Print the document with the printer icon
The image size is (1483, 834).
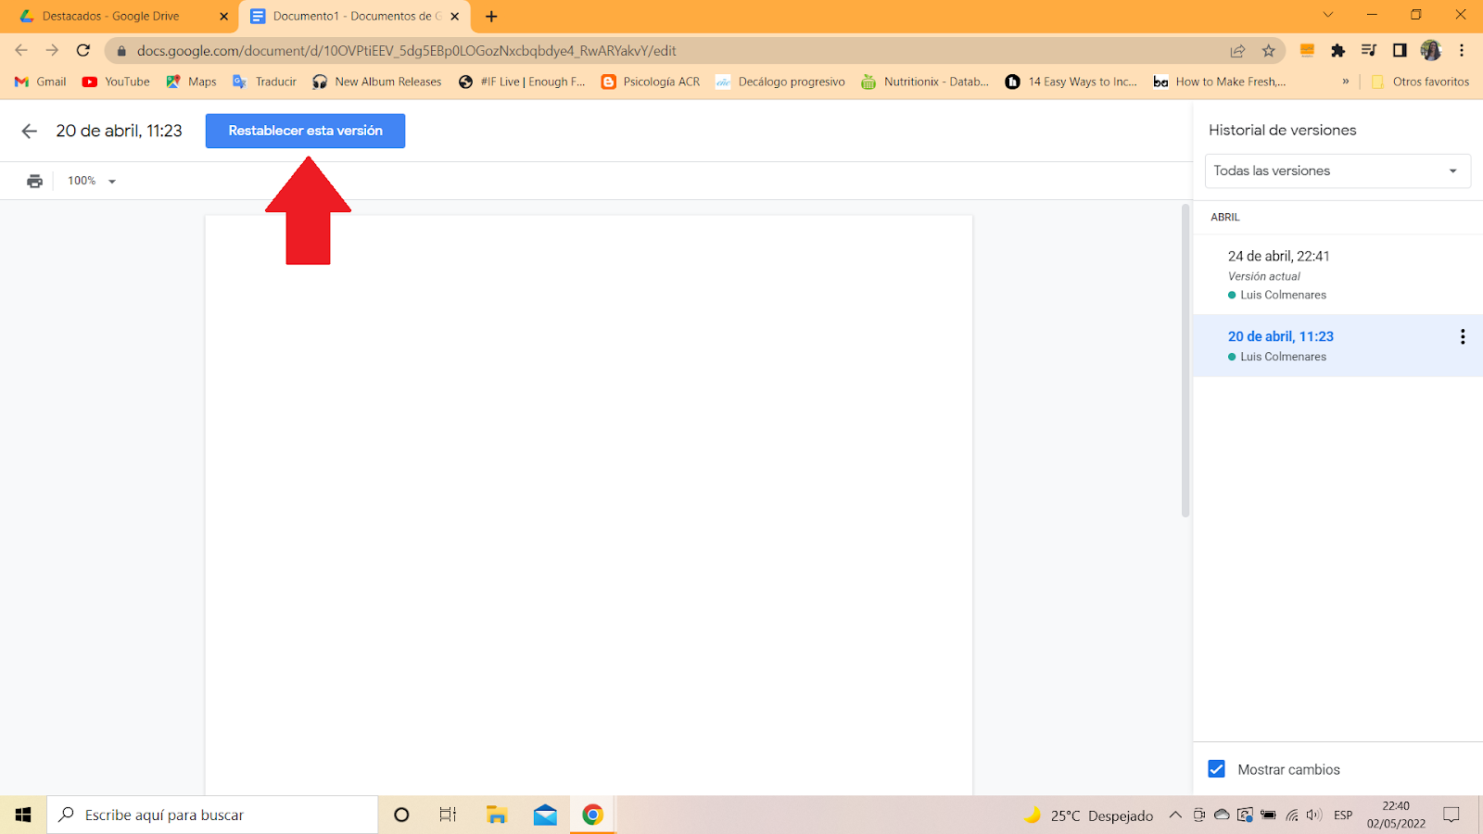pos(34,181)
